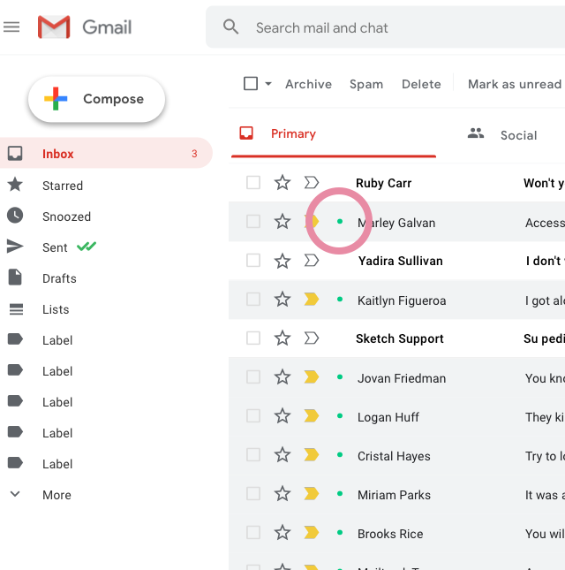Focus the Search mail and chat field
This screenshot has height=570, width=565.
388,27
